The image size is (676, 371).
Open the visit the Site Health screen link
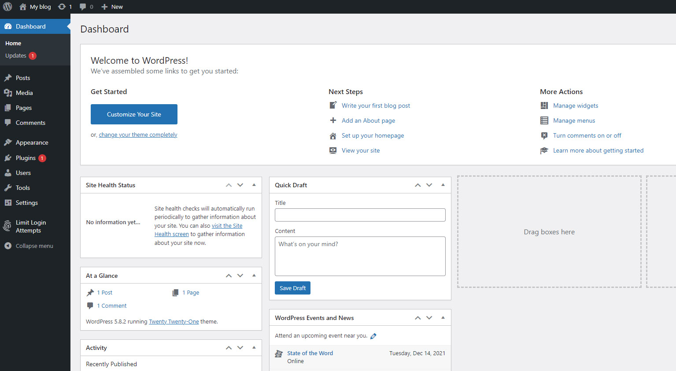click(199, 230)
